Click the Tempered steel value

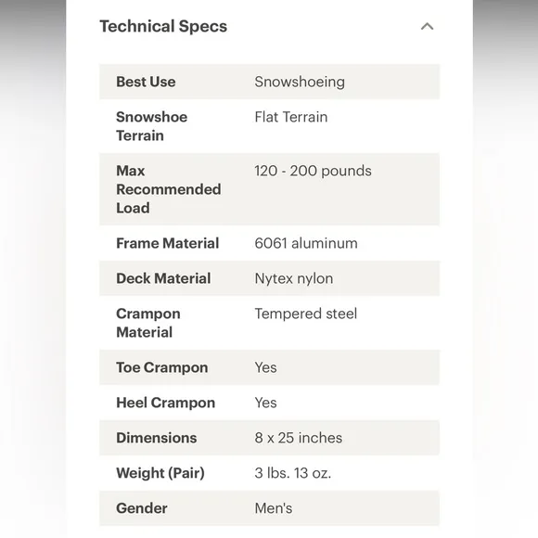click(306, 314)
